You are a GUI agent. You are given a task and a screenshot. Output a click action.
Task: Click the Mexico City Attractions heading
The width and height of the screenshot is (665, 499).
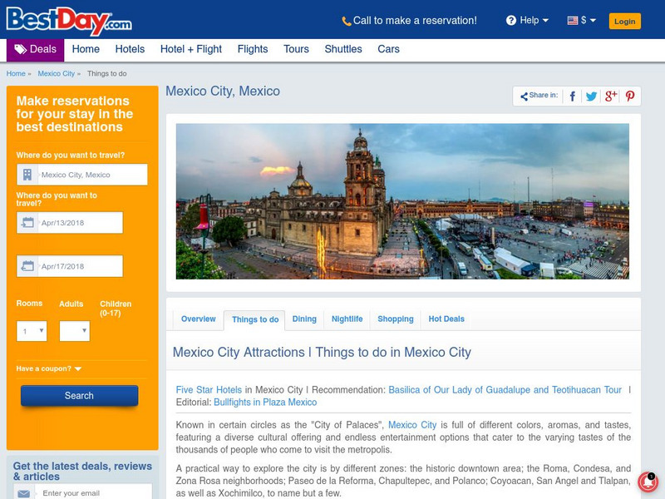coord(322,352)
